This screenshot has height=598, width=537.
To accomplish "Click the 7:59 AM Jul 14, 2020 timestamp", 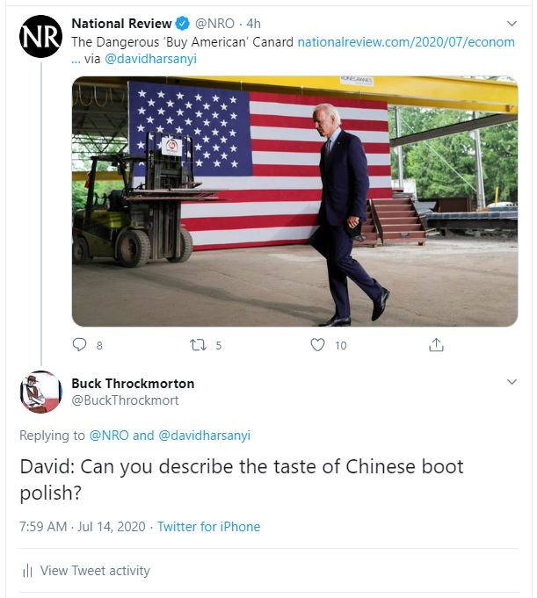I will pos(83,527).
